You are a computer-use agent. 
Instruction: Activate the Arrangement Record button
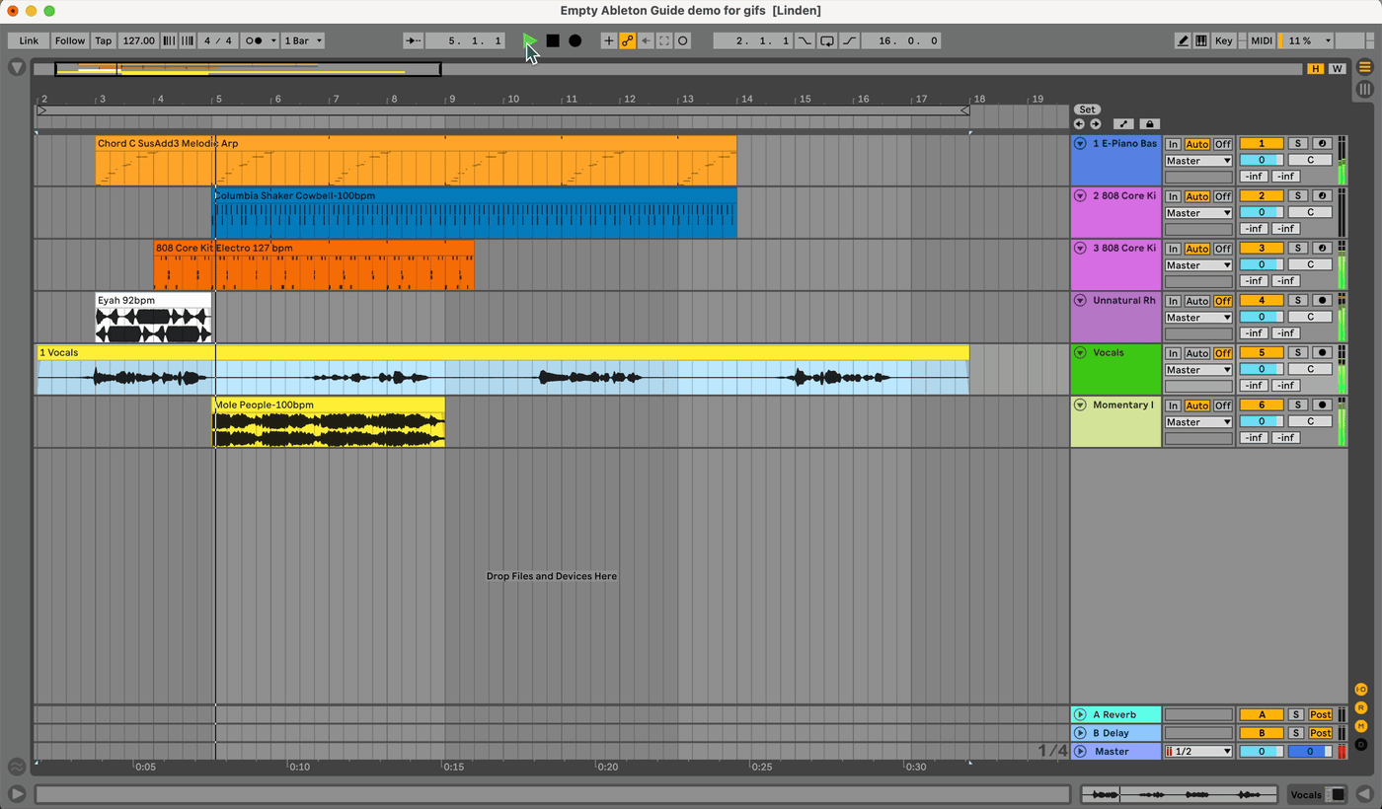tap(576, 40)
